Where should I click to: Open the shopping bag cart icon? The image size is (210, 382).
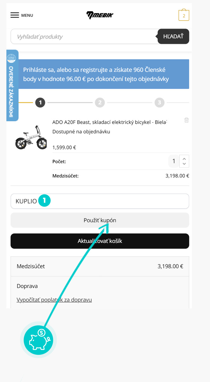tap(184, 15)
